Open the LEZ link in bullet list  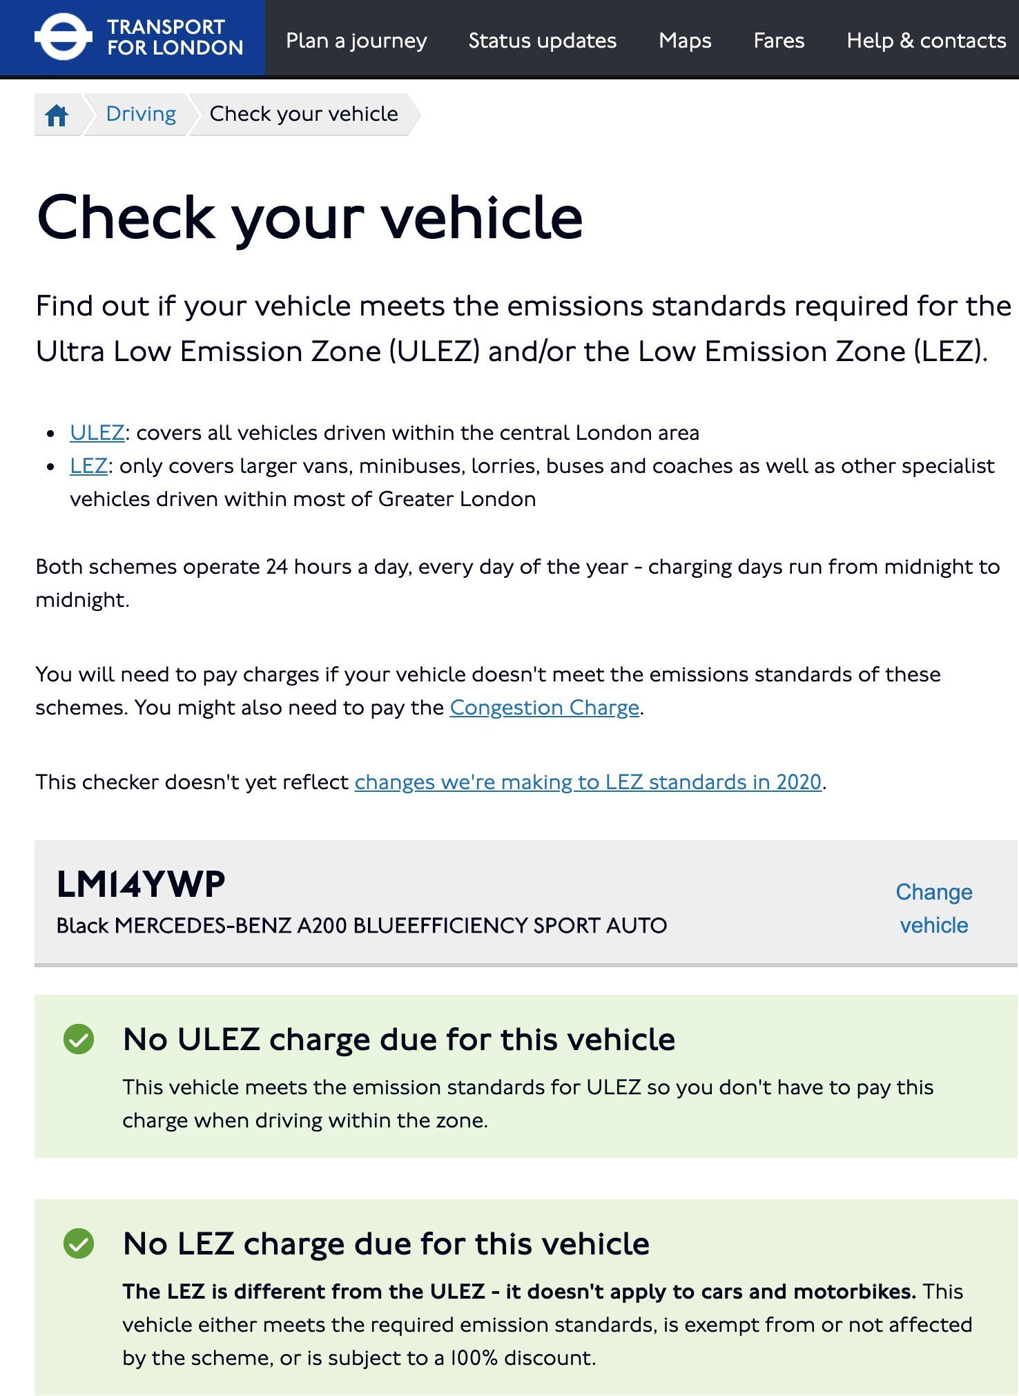tap(88, 466)
